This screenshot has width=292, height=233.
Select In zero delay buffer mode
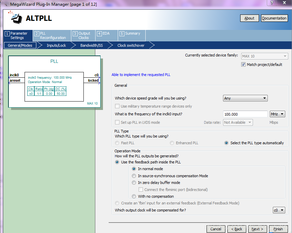[x=134, y=183]
